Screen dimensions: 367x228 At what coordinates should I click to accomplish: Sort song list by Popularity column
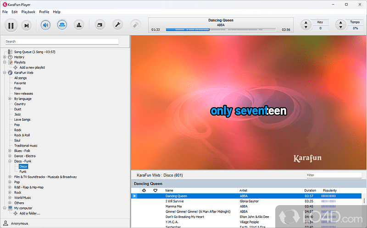point(330,190)
